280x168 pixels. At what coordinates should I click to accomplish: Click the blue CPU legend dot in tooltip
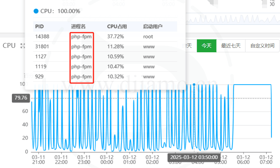tap(36, 11)
